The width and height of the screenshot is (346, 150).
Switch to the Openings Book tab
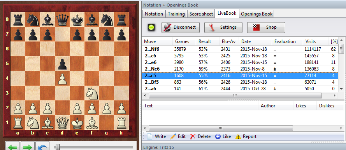click(256, 14)
